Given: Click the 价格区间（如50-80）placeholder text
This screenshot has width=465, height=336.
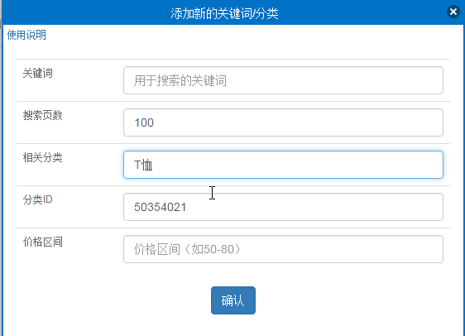Looking at the screenshot, I should click(188, 249).
